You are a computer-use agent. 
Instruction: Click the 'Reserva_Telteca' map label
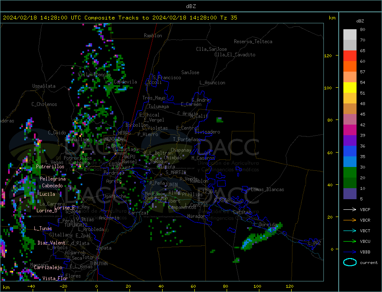pos(253,42)
